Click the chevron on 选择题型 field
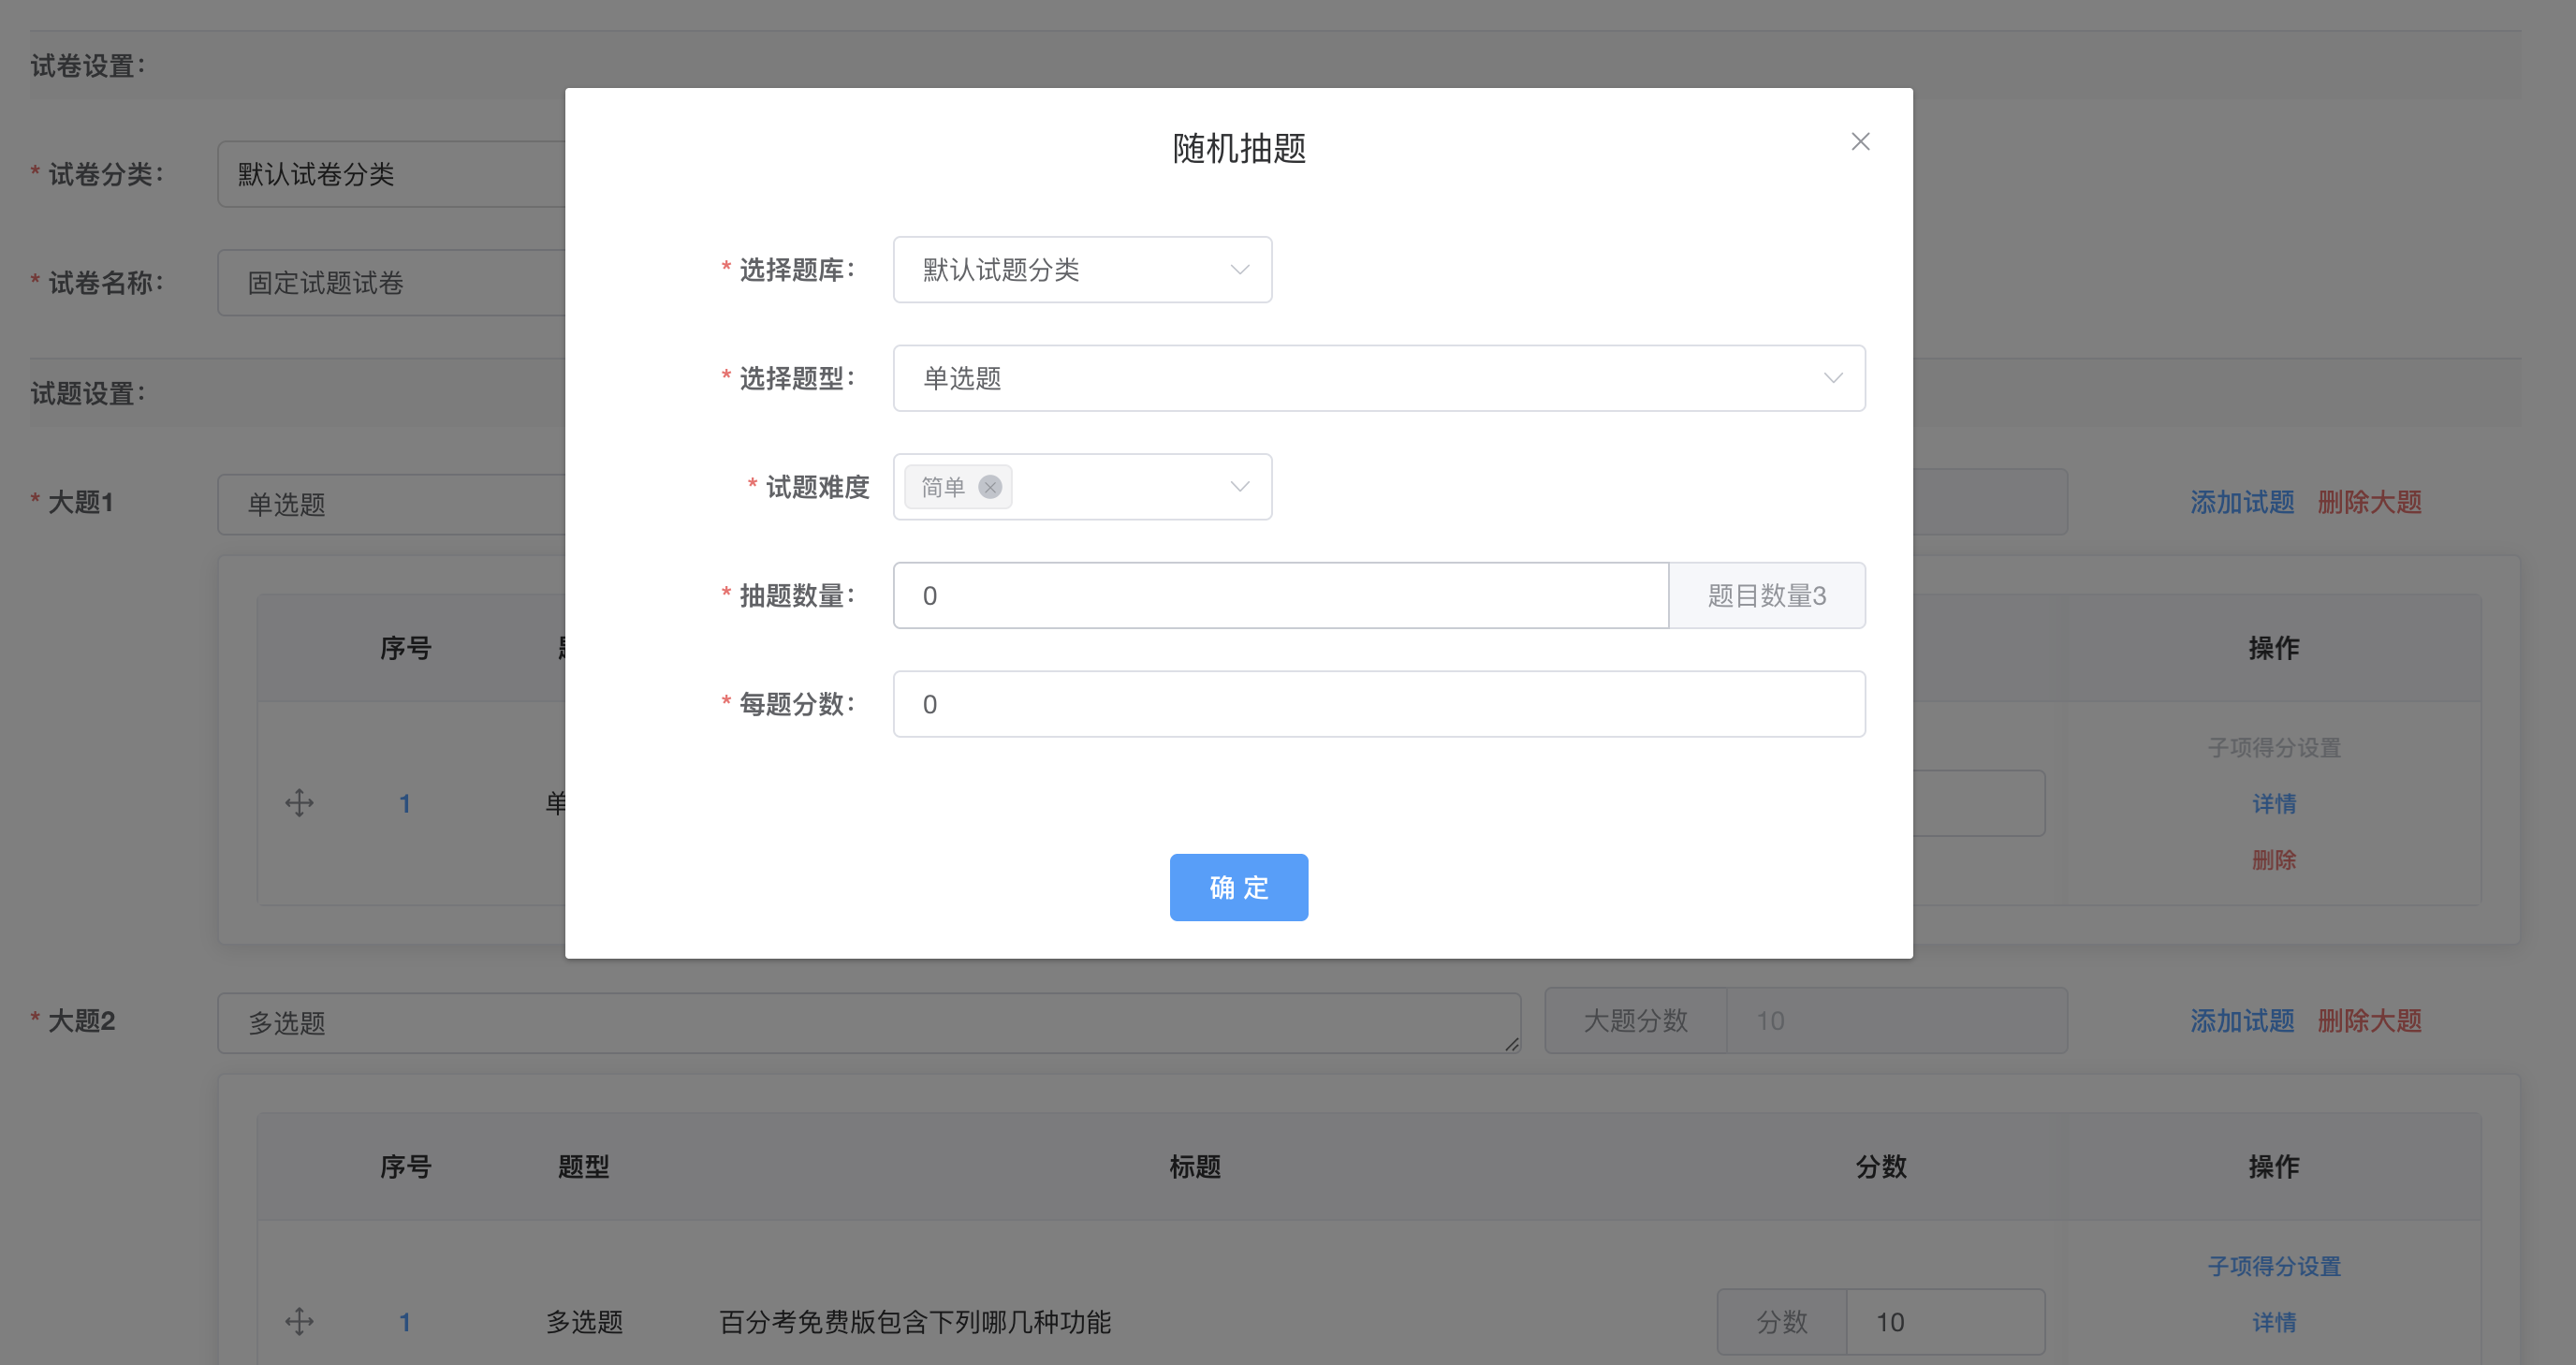 pos(1832,378)
